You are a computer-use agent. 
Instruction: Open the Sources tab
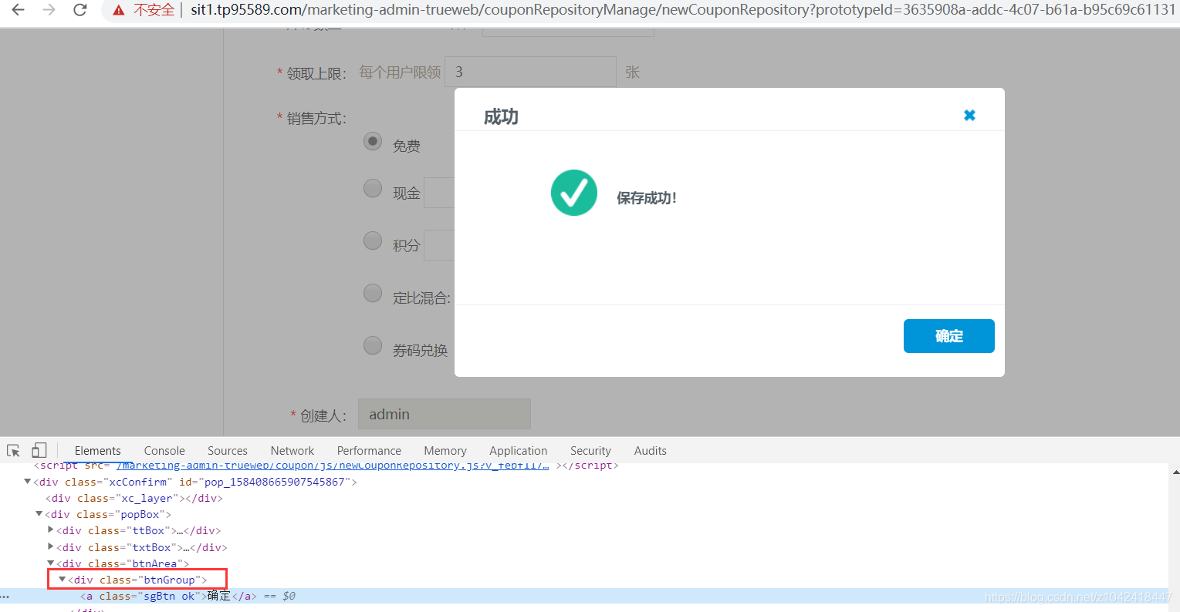tap(228, 451)
